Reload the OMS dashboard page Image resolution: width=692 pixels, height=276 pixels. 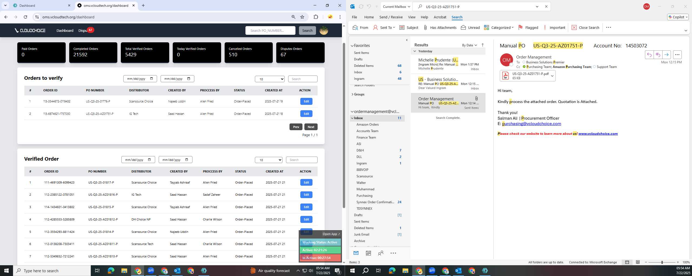pyautogui.click(x=25, y=17)
